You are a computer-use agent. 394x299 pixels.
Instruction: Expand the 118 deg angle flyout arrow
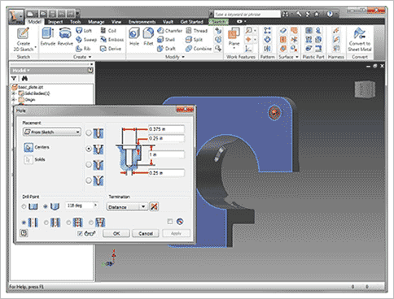tap(95, 206)
